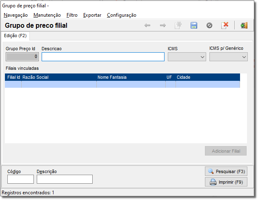Click the Grupo Preço Id field

click(22, 57)
